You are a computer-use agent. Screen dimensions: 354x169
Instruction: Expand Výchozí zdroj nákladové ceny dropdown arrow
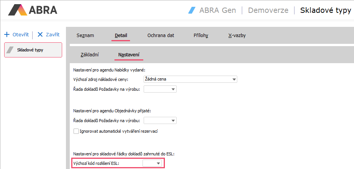[x=234, y=79]
